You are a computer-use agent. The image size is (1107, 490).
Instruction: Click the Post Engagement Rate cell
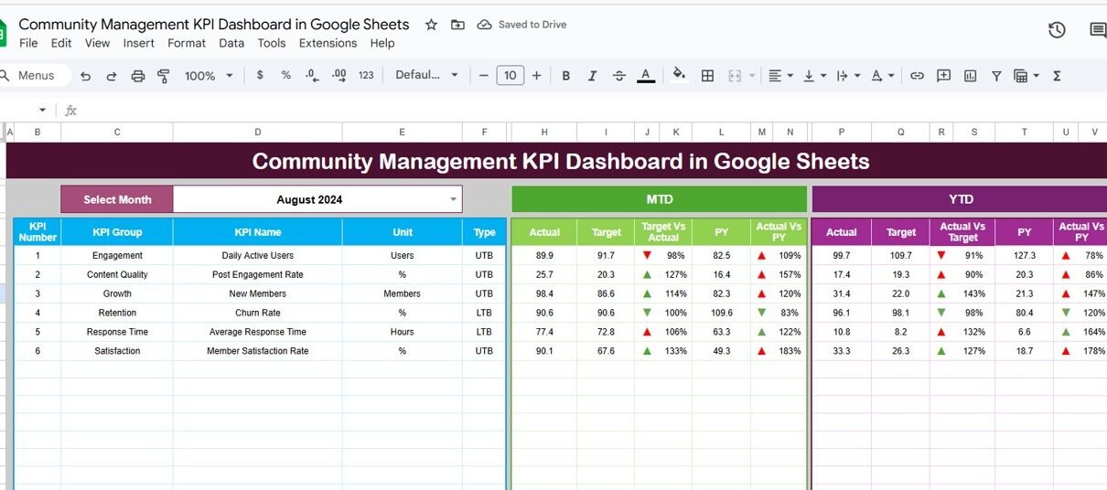tap(257, 275)
